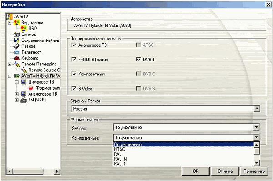This screenshot has width=273, height=181.
Task: Click the Снимок camera icon
Action: 16,35
